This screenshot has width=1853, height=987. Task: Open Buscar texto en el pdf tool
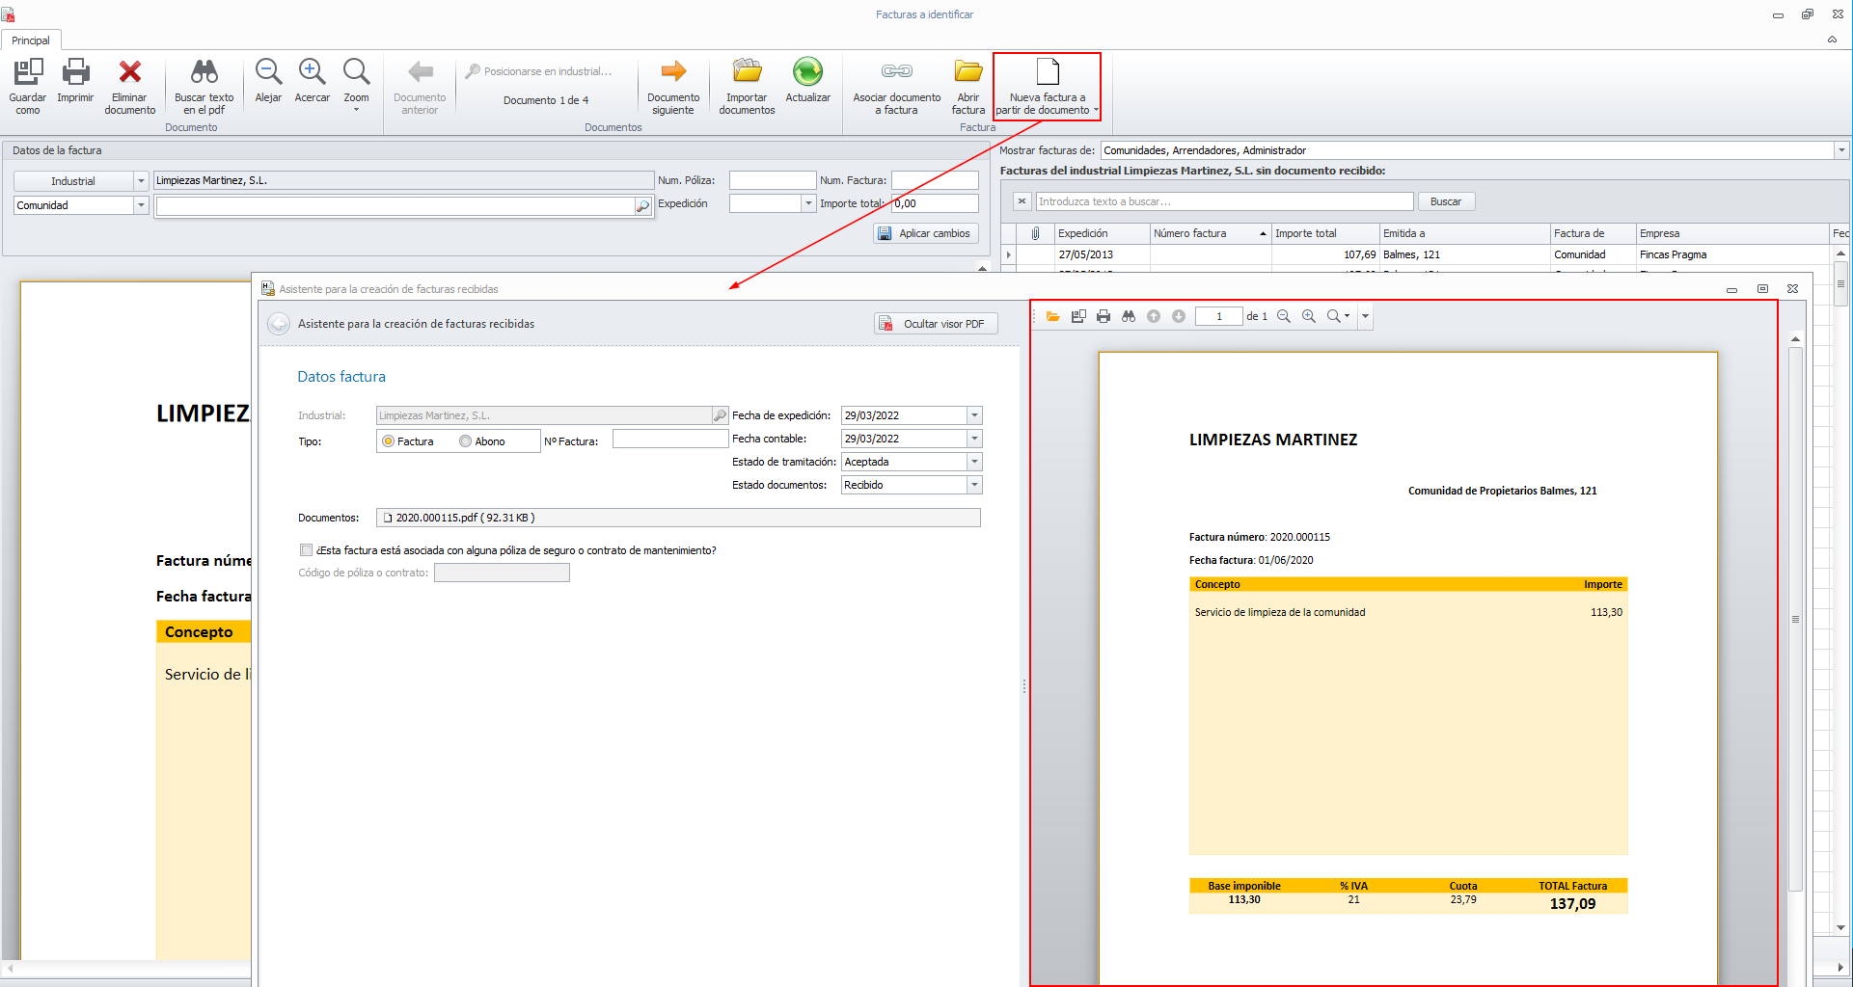point(204,72)
